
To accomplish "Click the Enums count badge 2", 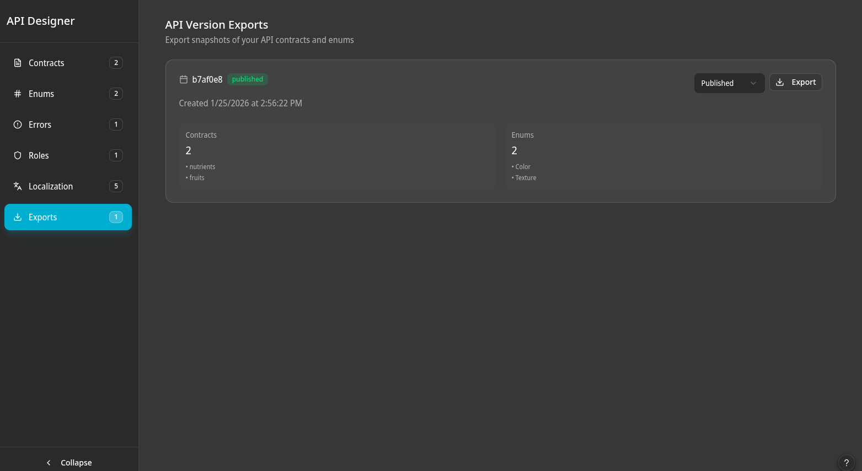I will 116,94.
